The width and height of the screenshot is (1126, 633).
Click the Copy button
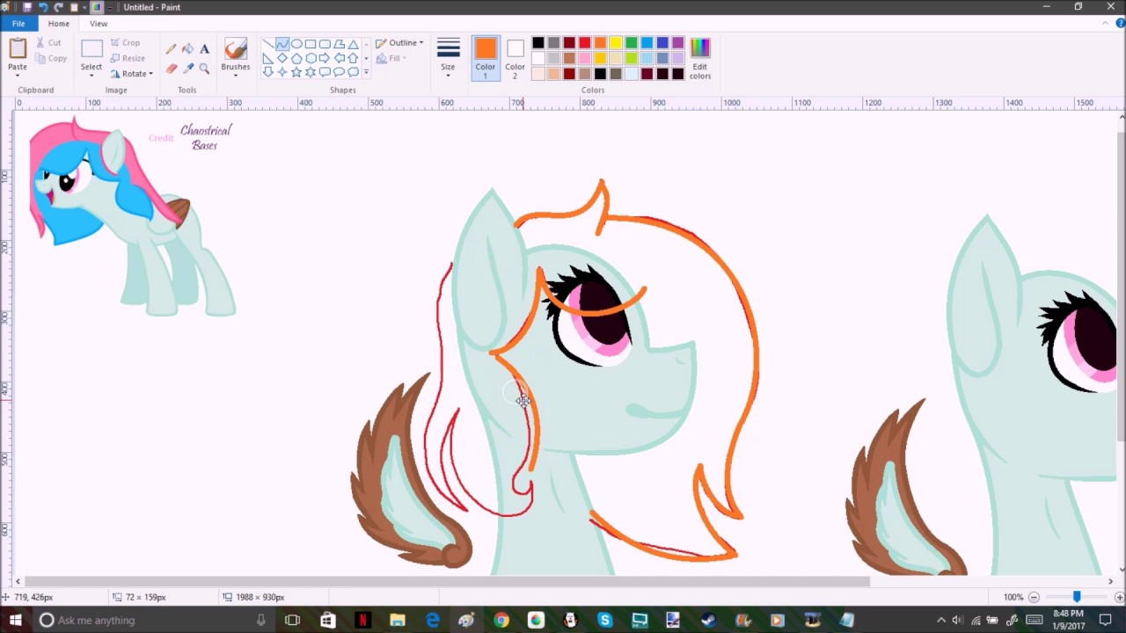(x=51, y=59)
